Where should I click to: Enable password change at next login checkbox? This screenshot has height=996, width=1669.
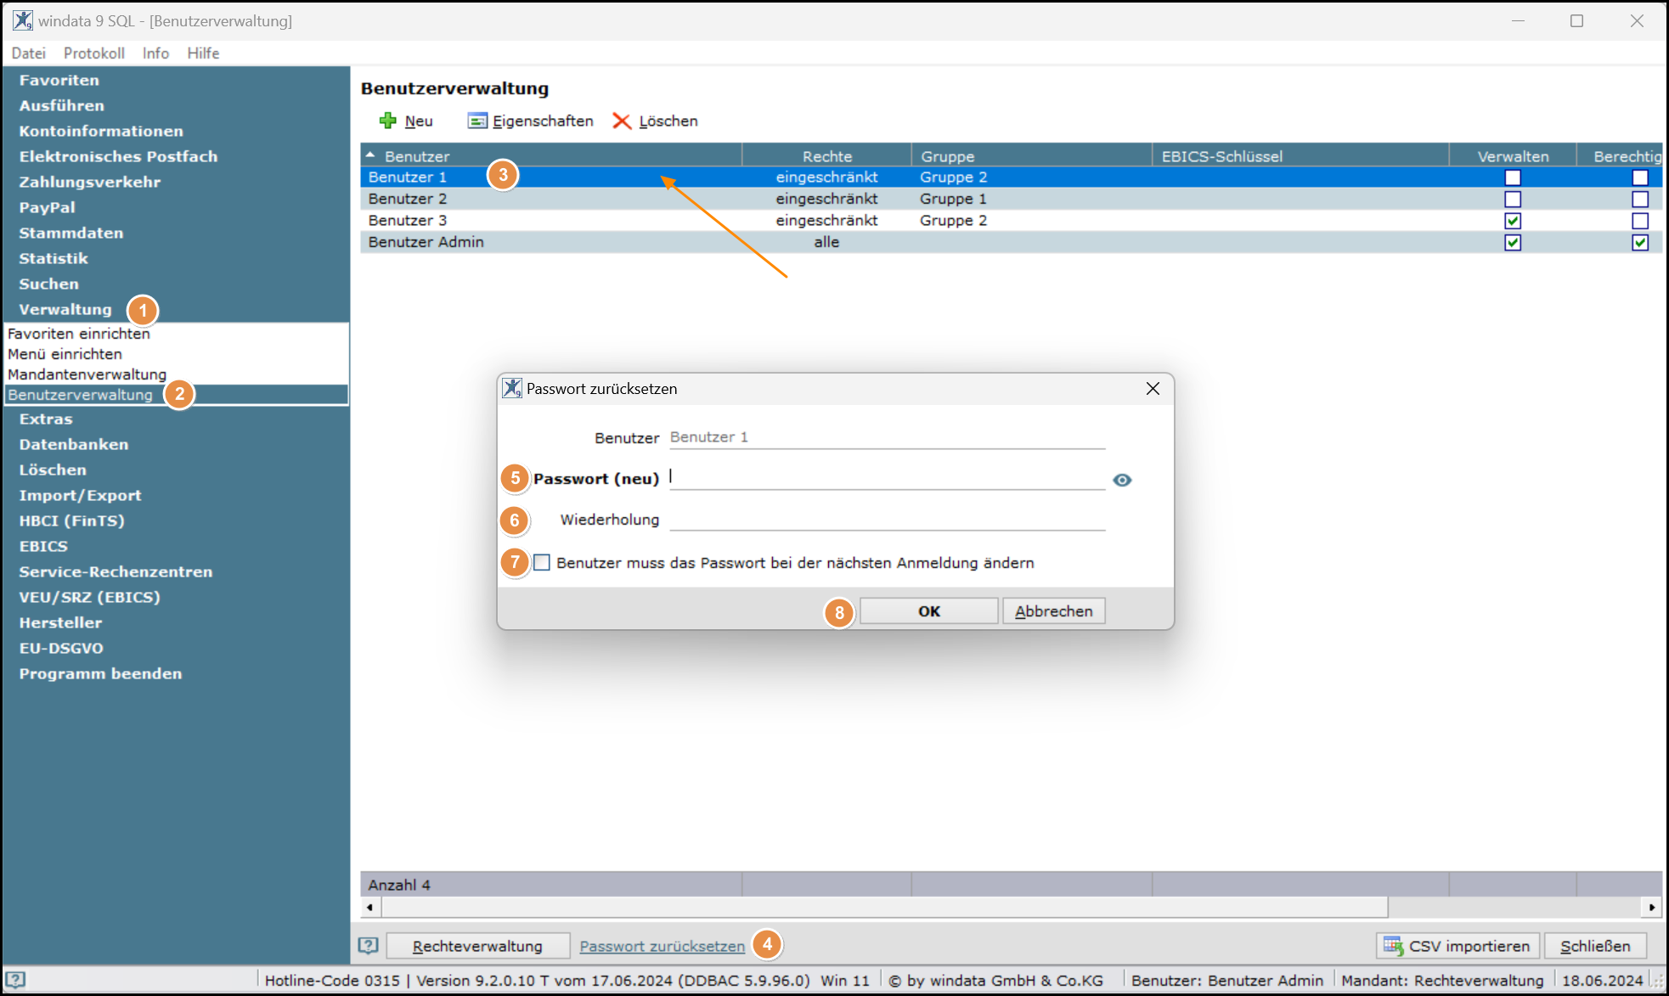tap(542, 562)
